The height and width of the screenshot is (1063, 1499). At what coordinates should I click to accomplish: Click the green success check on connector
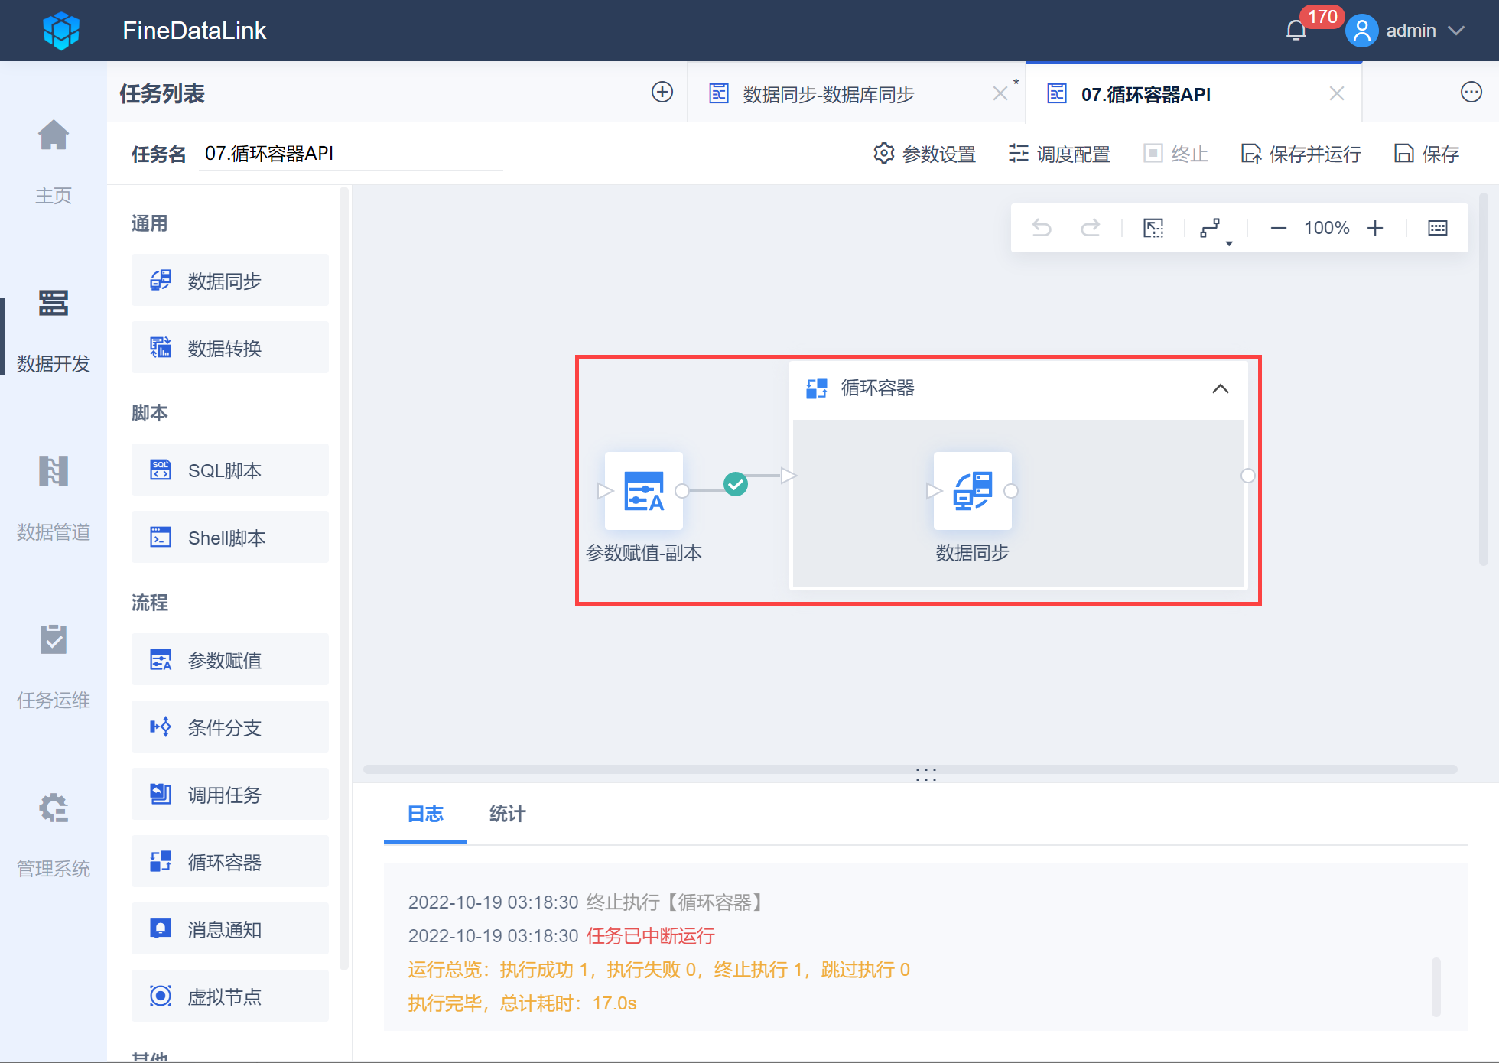tap(736, 483)
